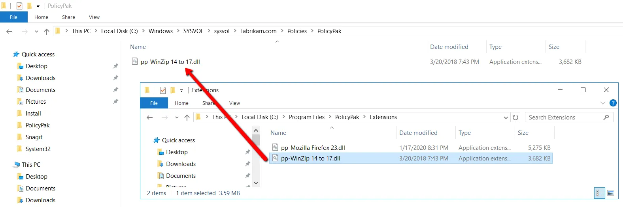This screenshot has width=623, height=207.
Task: Open View tab in PolicyPak window
Action: click(94, 17)
